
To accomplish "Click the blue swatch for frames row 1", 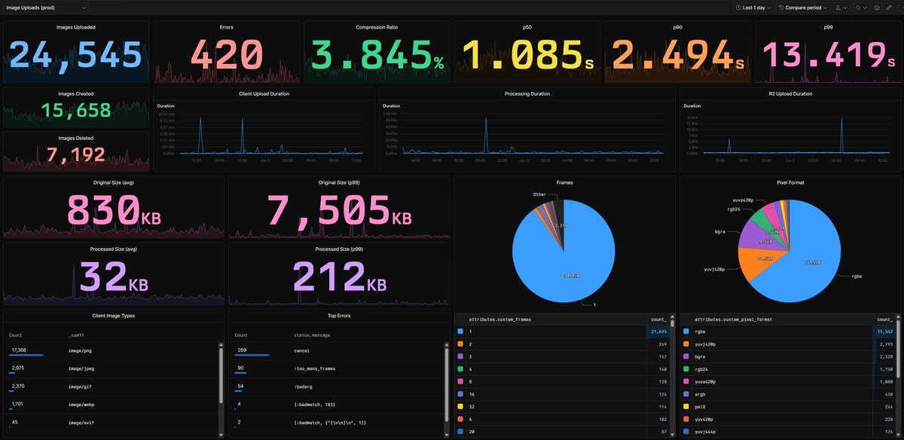I will 461,331.
